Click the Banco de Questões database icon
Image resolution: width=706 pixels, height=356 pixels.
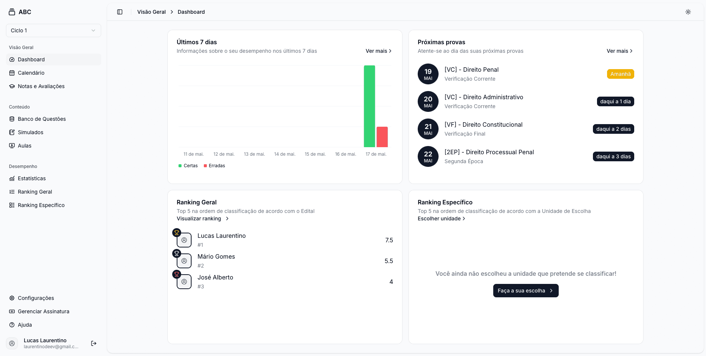12,119
